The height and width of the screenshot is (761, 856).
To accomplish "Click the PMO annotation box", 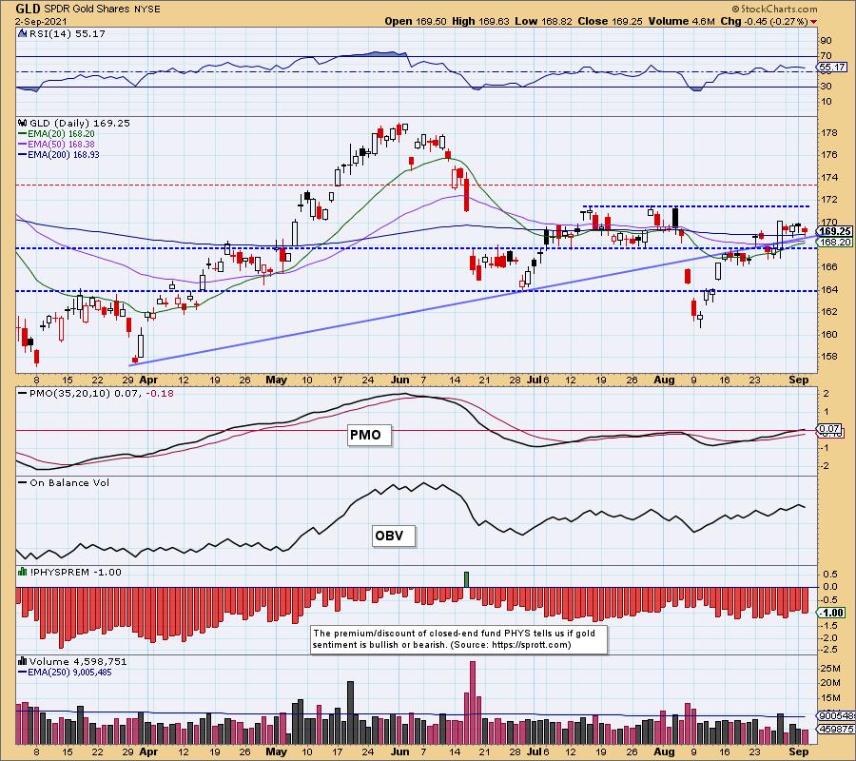I will pos(370,435).
